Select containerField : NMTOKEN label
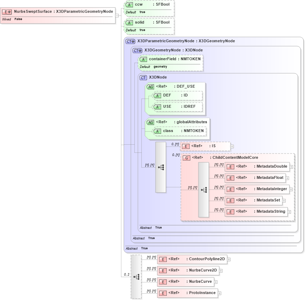The image size is (305, 300). (175, 59)
